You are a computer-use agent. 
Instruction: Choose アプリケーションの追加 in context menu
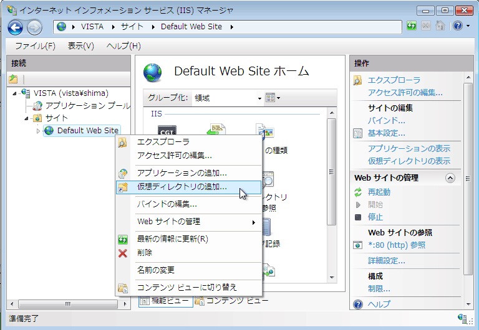[182, 173]
